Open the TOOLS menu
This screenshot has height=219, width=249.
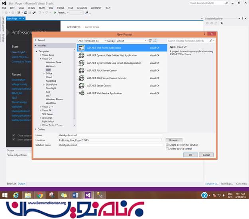pos(61,8)
